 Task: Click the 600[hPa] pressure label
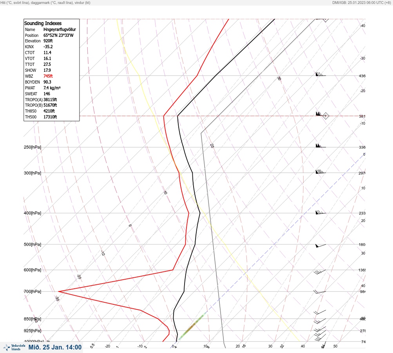(x=33, y=270)
